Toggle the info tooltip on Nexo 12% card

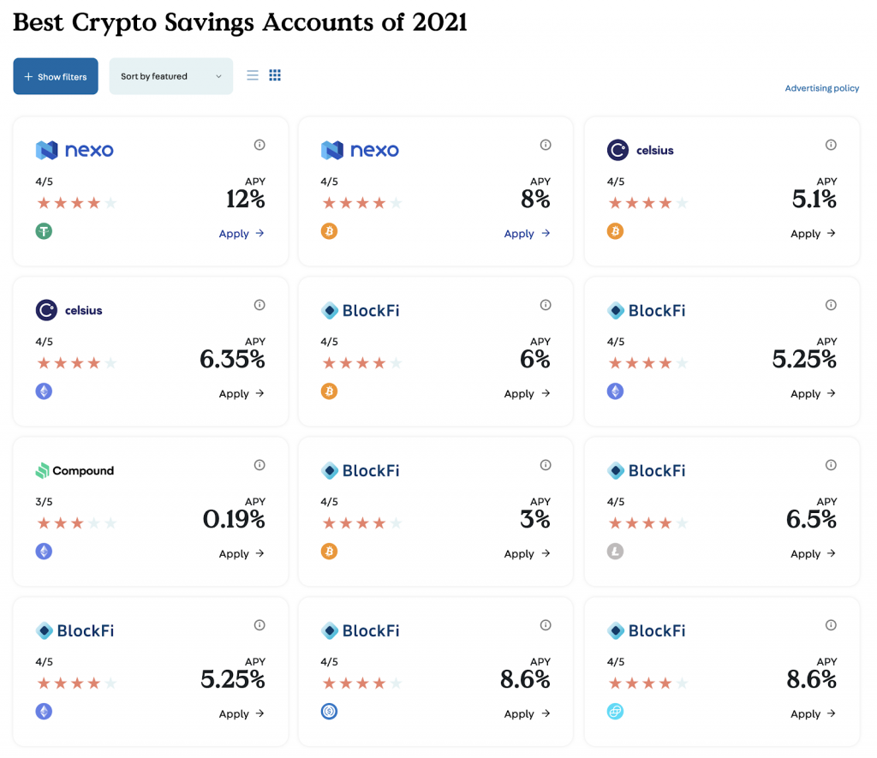click(260, 145)
